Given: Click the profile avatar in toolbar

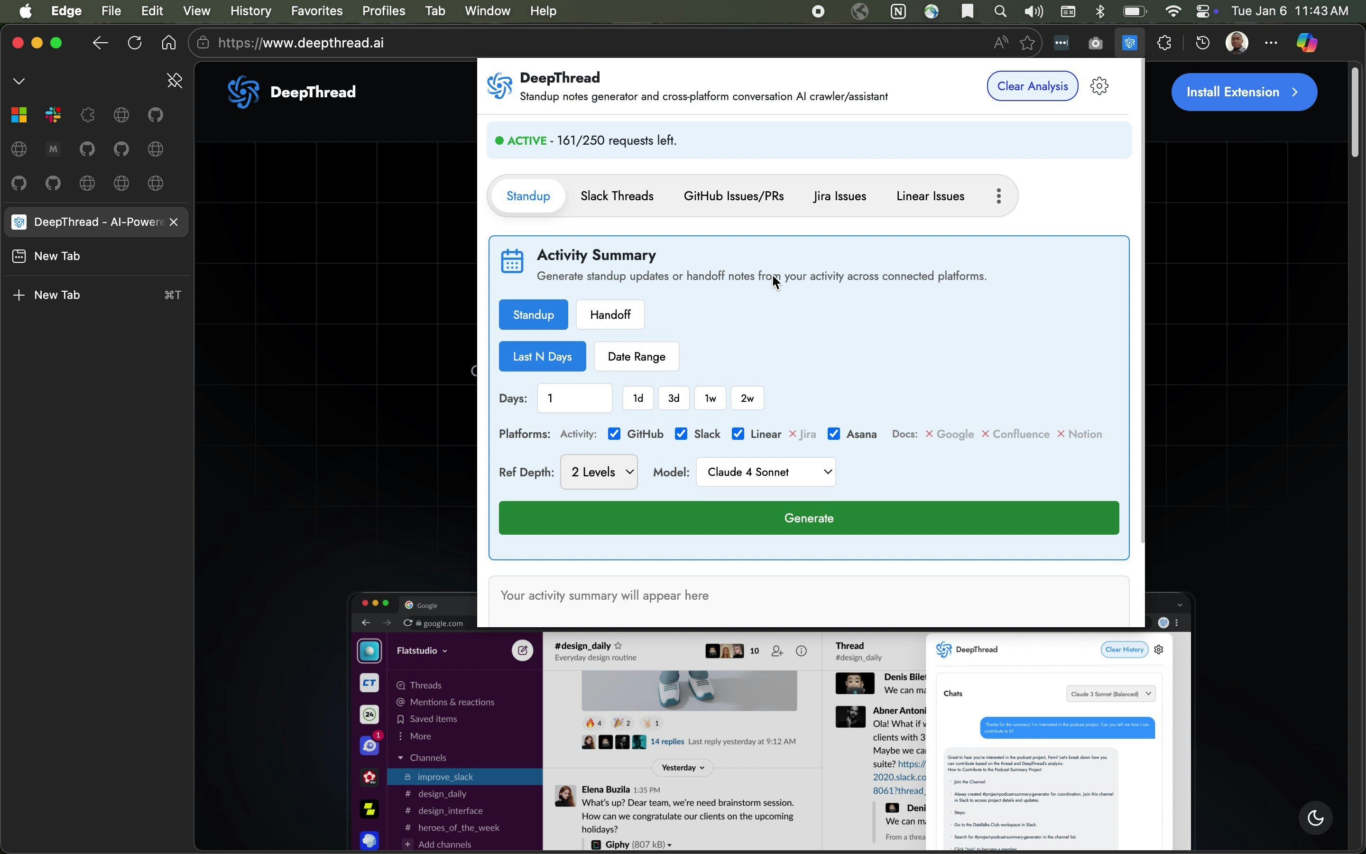Looking at the screenshot, I should coord(1237,43).
